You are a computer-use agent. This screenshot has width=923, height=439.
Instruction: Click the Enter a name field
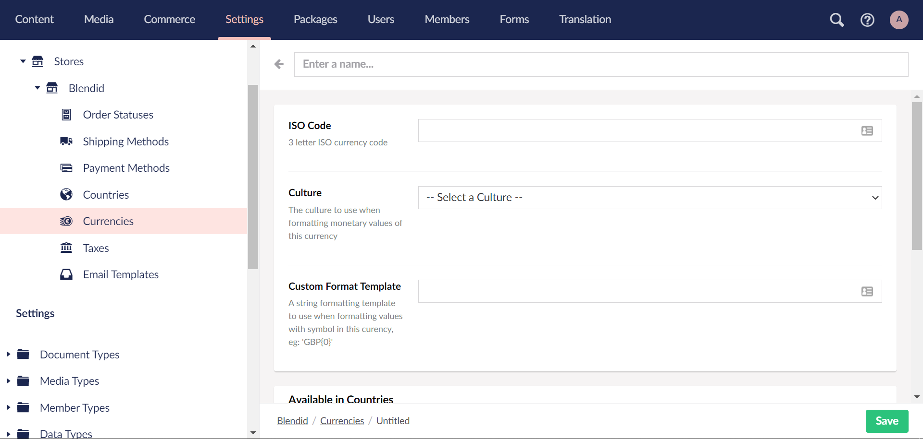[601, 64]
